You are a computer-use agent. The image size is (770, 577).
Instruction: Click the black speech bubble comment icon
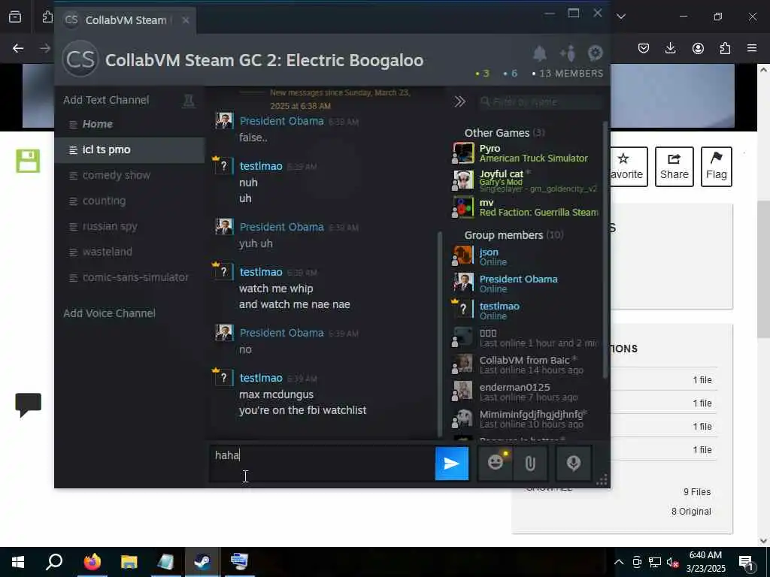(x=28, y=405)
